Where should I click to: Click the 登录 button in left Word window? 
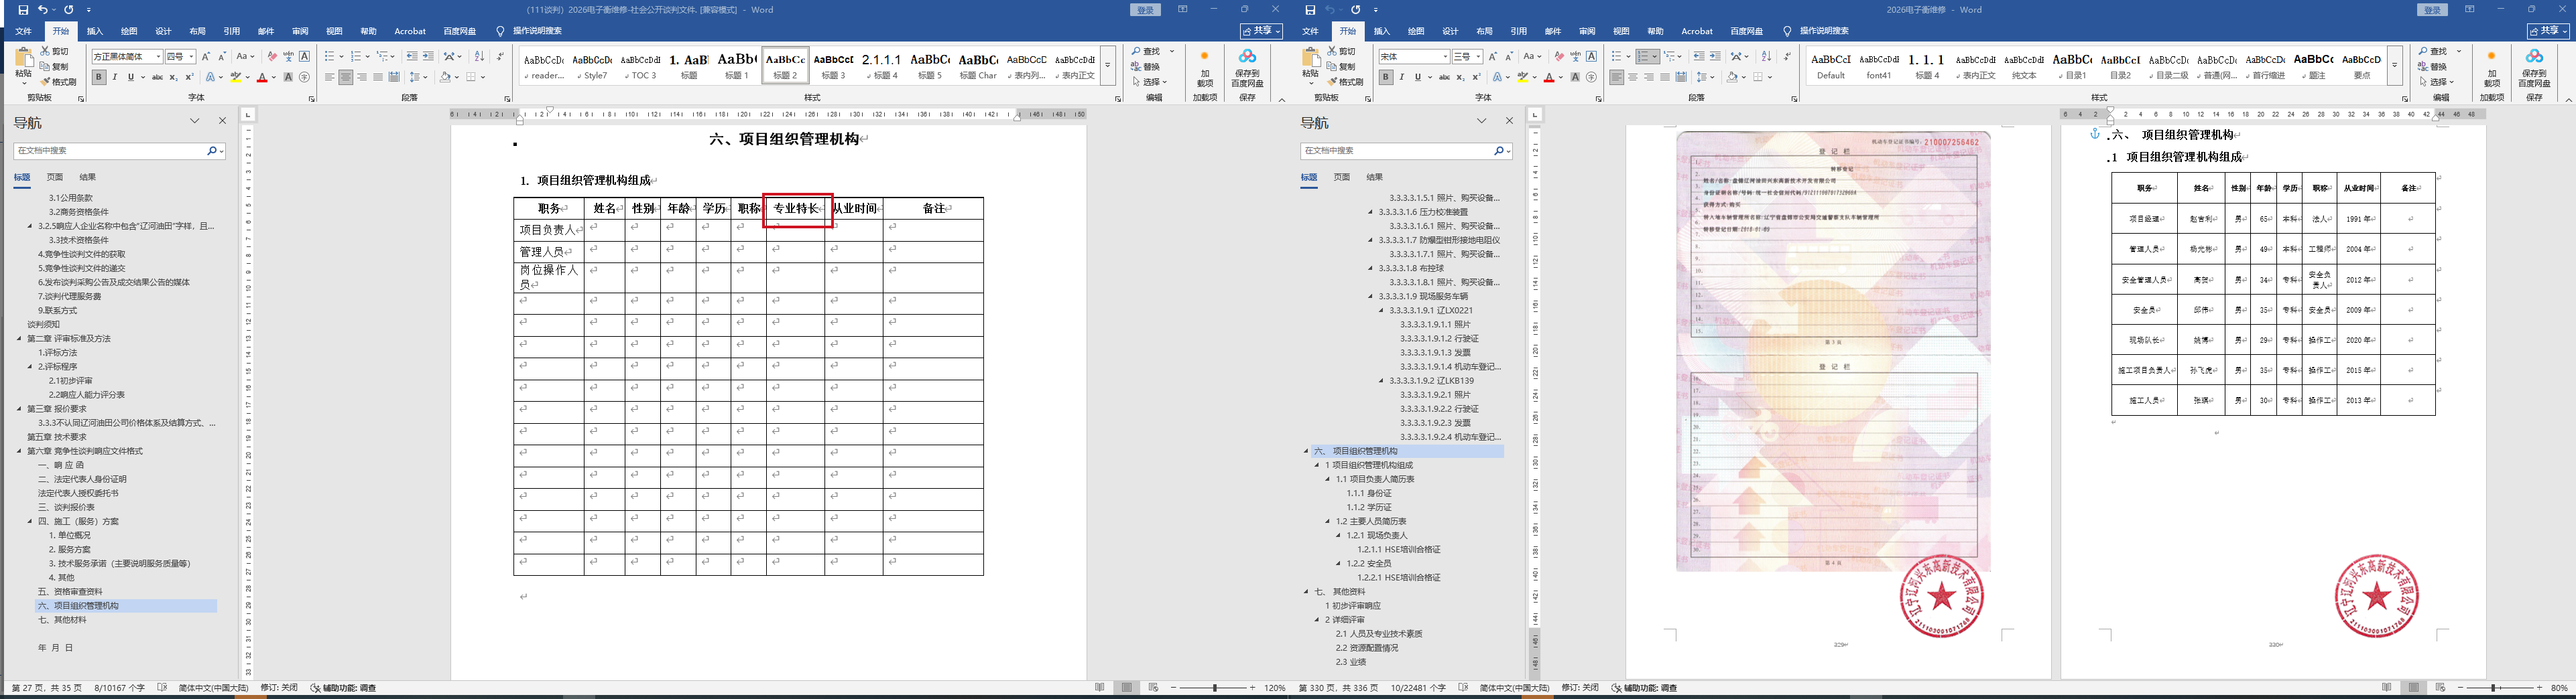pos(1145,10)
